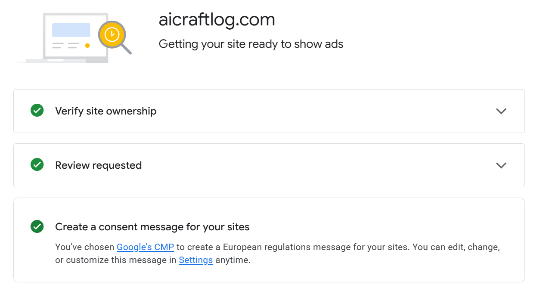
Task: Open the Settings link in consent text
Action: [x=195, y=260]
